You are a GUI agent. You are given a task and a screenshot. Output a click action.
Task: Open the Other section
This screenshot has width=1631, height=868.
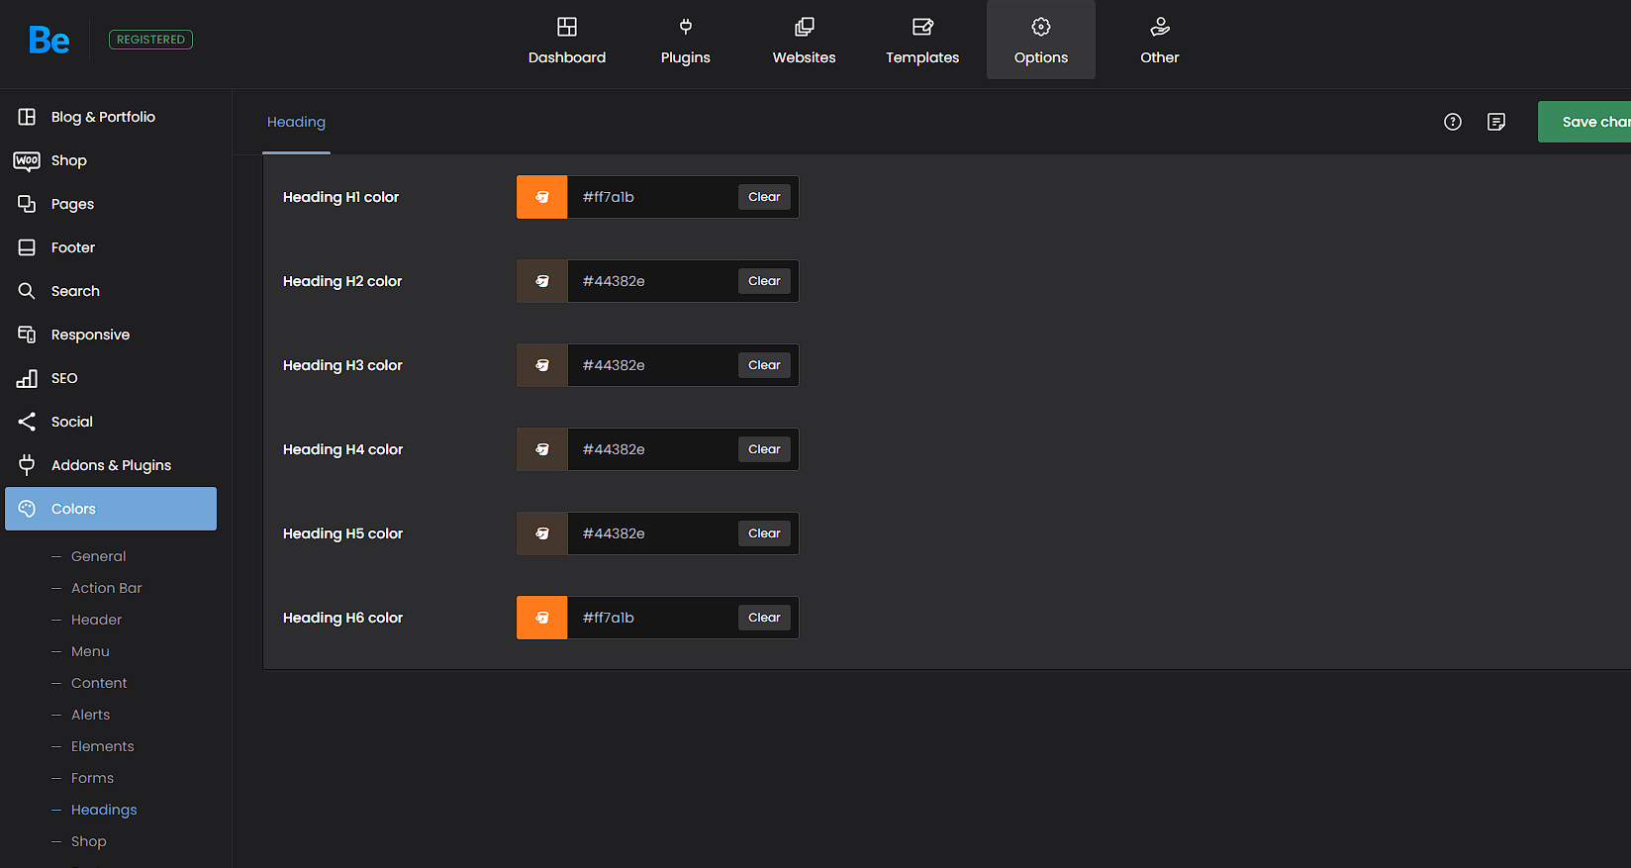coord(1160,40)
